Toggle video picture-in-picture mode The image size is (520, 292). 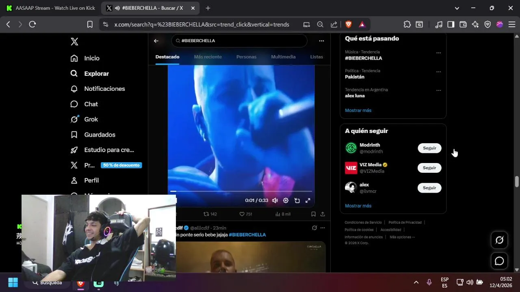[x=297, y=200]
